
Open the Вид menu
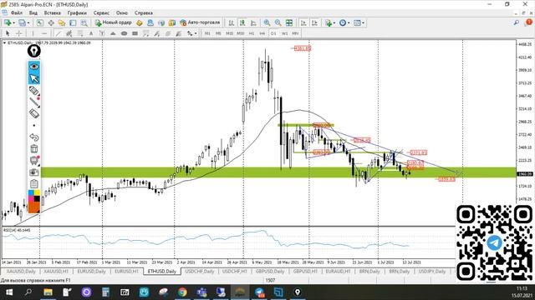coord(33,13)
